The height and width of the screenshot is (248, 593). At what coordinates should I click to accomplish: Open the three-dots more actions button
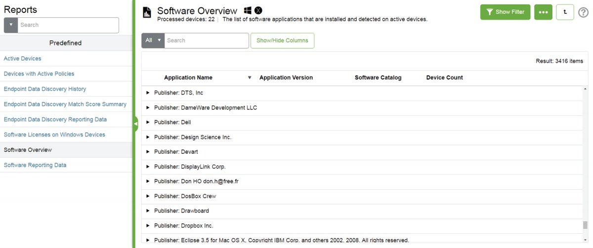543,12
